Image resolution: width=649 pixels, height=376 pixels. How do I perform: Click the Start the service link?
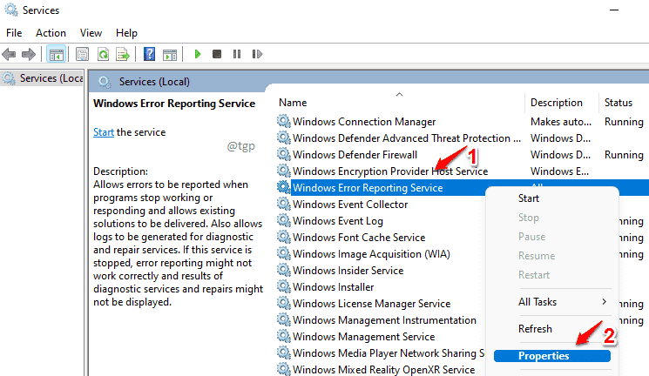[104, 132]
